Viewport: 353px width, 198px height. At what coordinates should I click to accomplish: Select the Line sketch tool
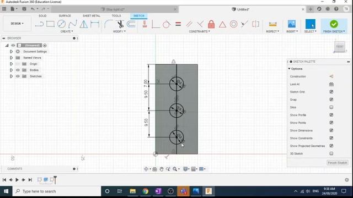tap(39, 24)
